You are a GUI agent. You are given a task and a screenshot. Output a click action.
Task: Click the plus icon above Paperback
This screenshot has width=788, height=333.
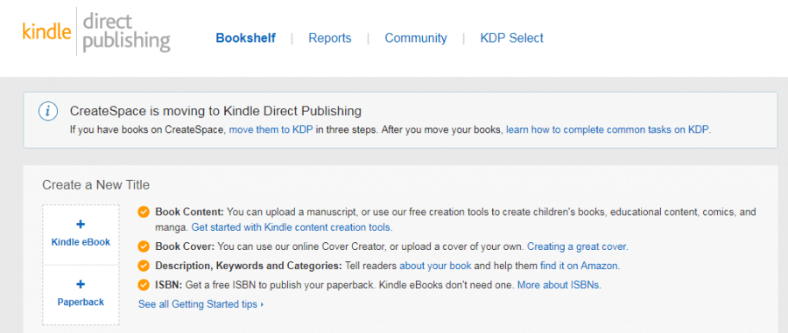click(81, 284)
